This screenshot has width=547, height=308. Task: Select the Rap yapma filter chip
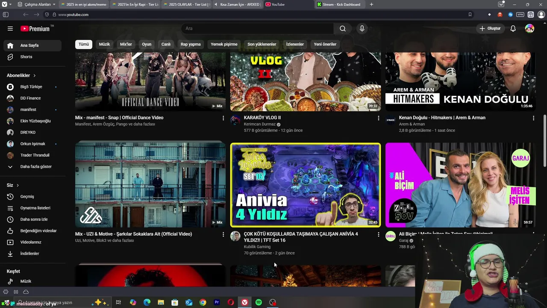pyautogui.click(x=191, y=44)
